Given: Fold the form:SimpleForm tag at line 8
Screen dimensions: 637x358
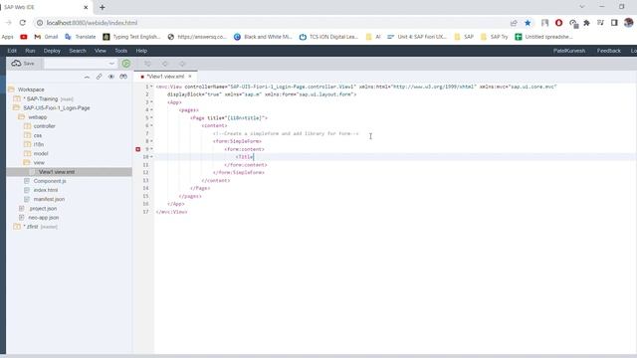Looking at the screenshot, I should tap(151, 141).
